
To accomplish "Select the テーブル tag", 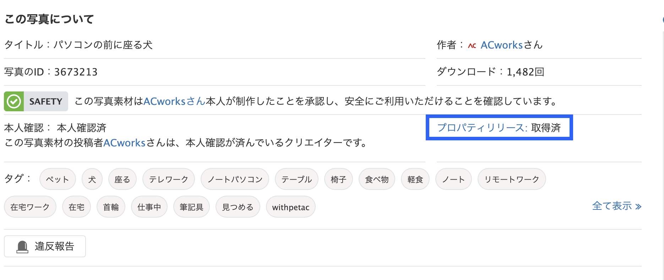I will [296, 179].
